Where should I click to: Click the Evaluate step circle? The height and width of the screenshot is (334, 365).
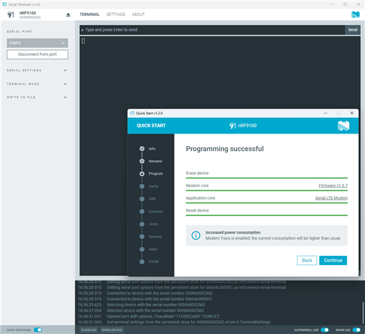[x=142, y=212]
